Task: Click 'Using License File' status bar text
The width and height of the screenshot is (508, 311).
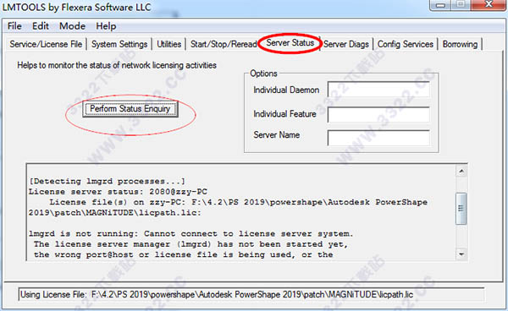Action: coord(217,294)
